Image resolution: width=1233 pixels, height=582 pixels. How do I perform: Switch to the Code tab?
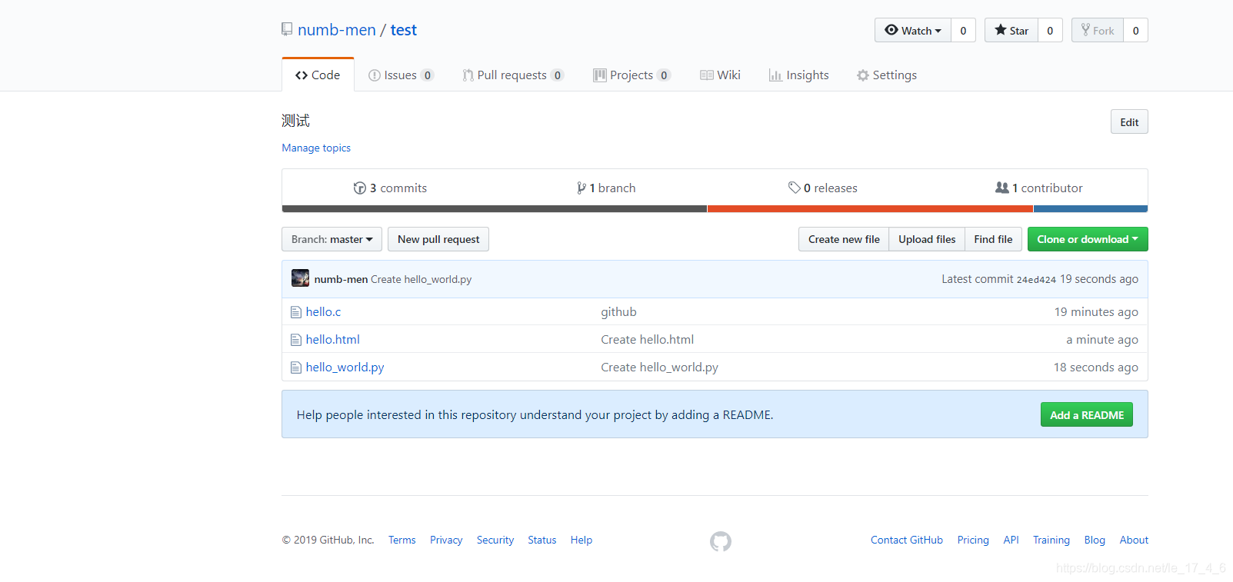(318, 75)
